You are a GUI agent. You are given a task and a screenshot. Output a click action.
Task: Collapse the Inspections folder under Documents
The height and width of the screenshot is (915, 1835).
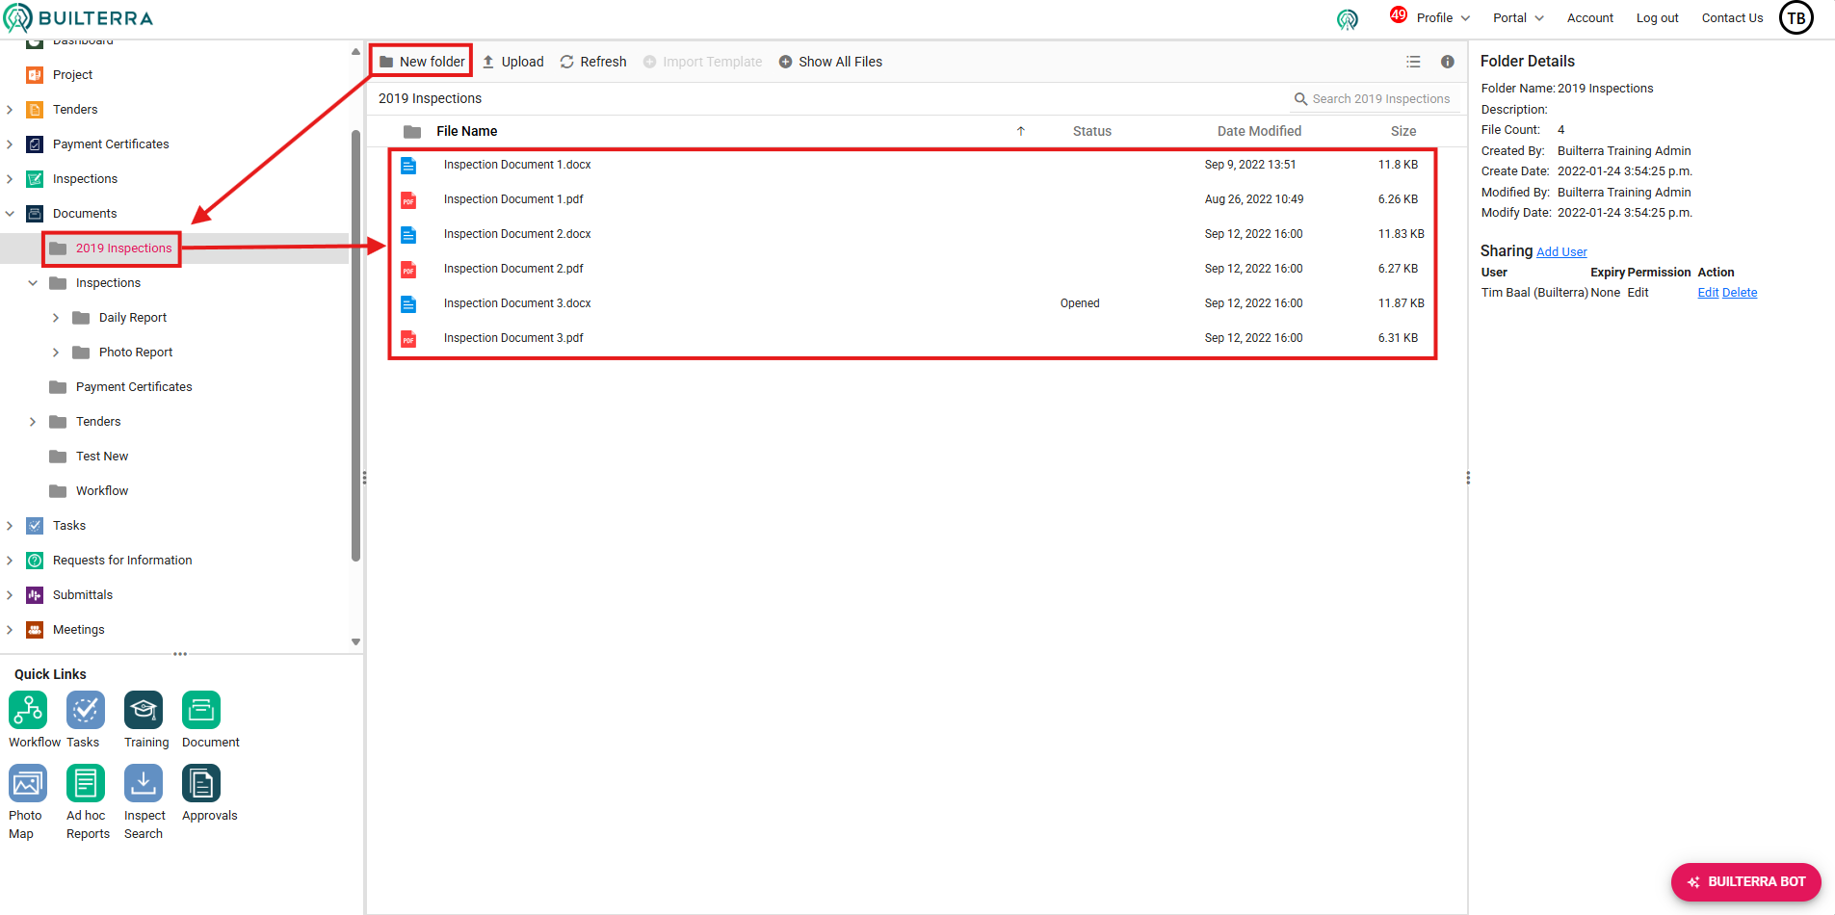[33, 283]
